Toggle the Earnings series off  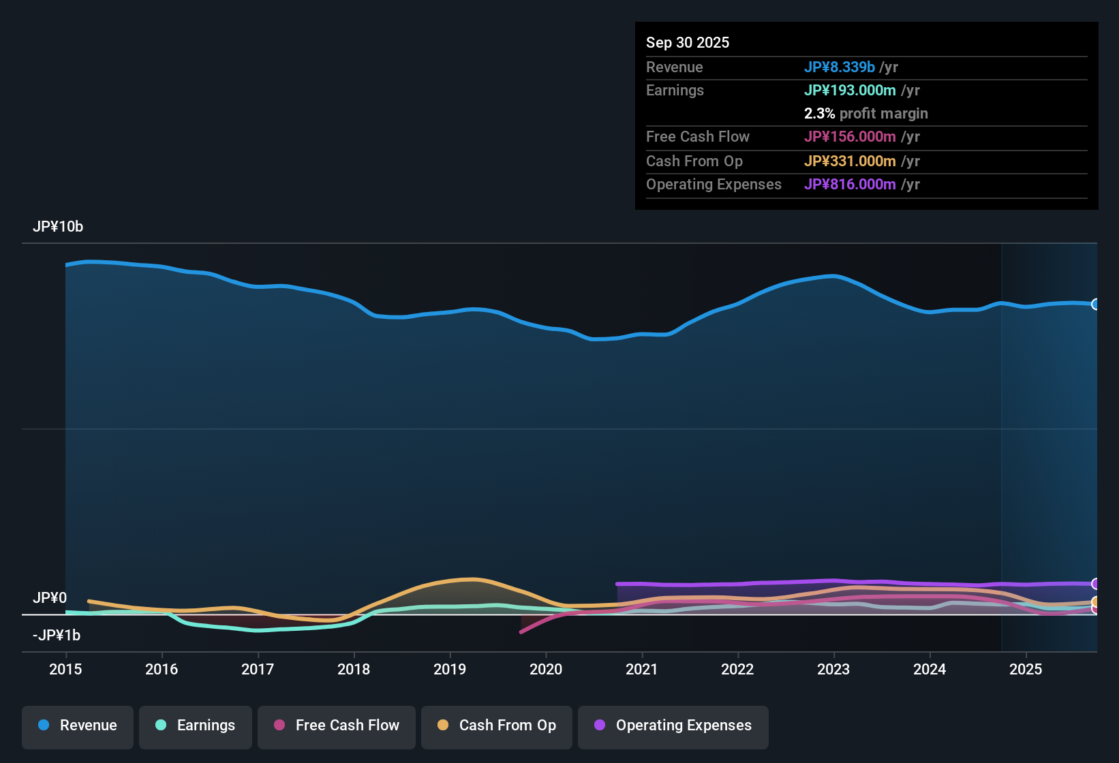[x=195, y=726]
